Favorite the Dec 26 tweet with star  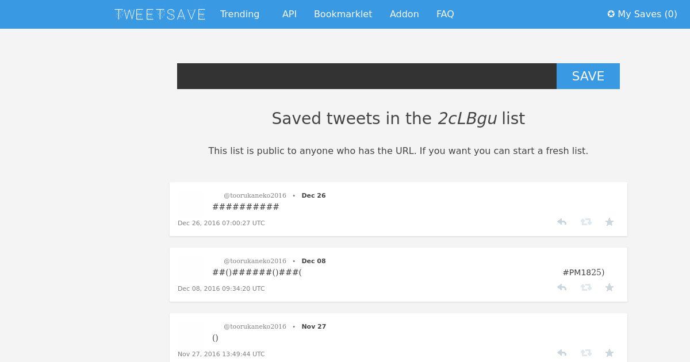pyautogui.click(x=609, y=222)
